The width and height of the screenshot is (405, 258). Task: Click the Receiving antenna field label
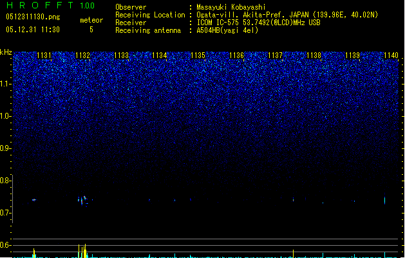(x=148, y=30)
